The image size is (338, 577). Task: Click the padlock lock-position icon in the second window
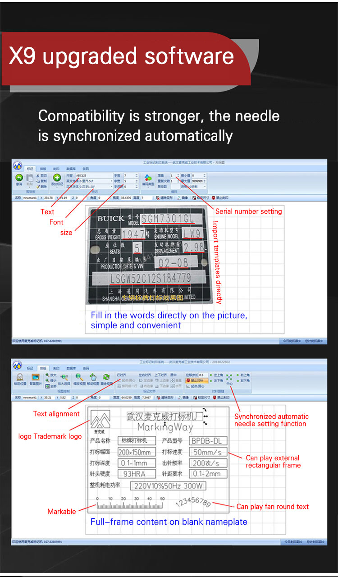pos(20,377)
